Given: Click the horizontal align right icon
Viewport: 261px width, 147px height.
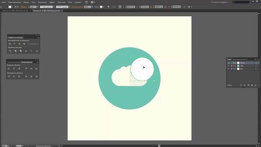Looking at the screenshot, I should coord(19,69).
